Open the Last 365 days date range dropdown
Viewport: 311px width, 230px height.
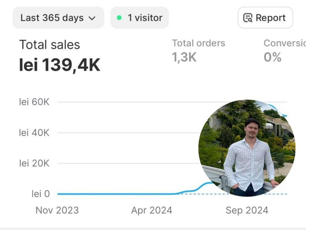(x=58, y=18)
